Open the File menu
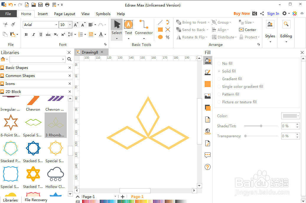 coord(8,14)
